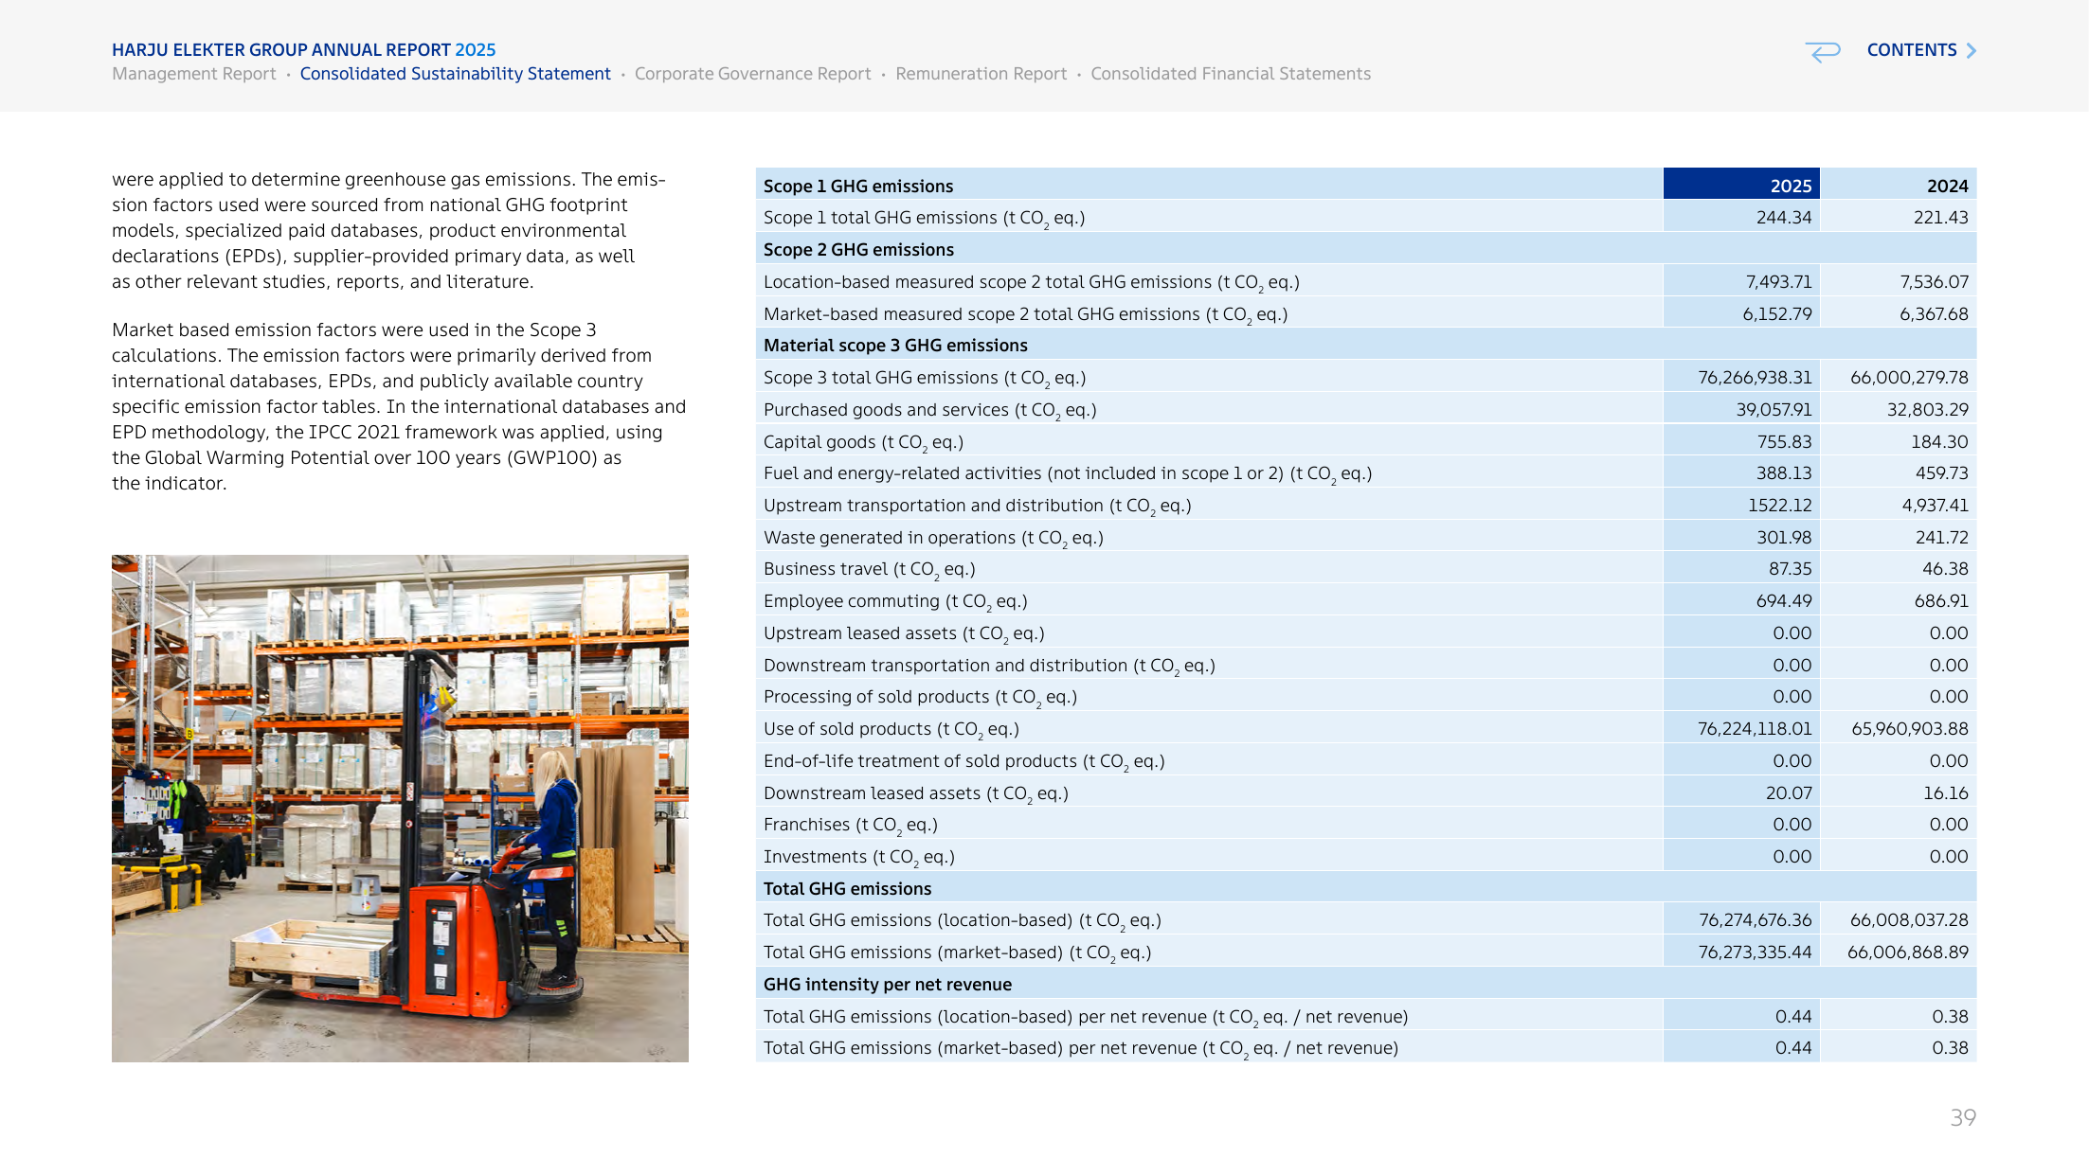Click Business travel value 87.35
The image size is (2089, 1175).
click(x=1790, y=569)
